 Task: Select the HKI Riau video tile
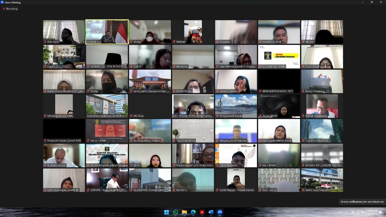pos(150,106)
